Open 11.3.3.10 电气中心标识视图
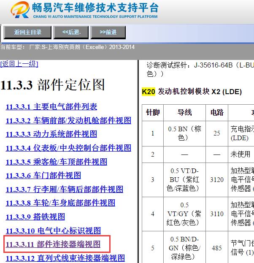The width and height of the screenshot is (254, 263). pos(53,231)
